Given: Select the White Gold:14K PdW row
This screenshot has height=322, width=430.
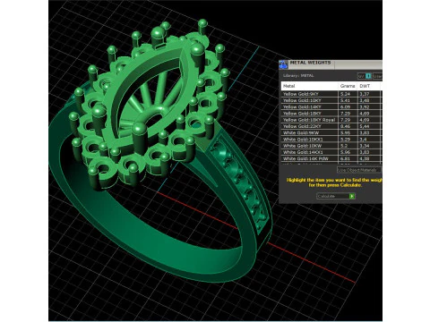Looking at the screenshot, I should 331,159.
